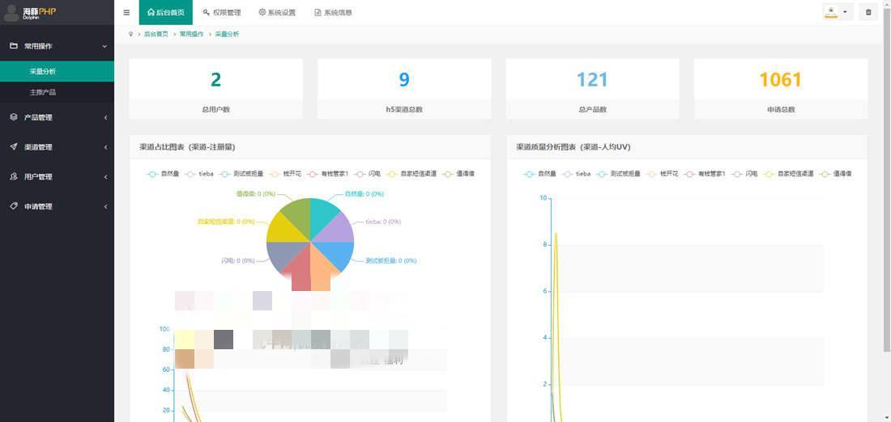Click the 总用户数 stat card showing 2

(216, 89)
